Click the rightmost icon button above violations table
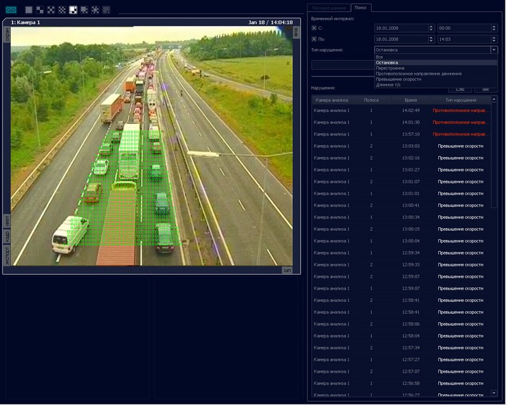 [x=486, y=89]
